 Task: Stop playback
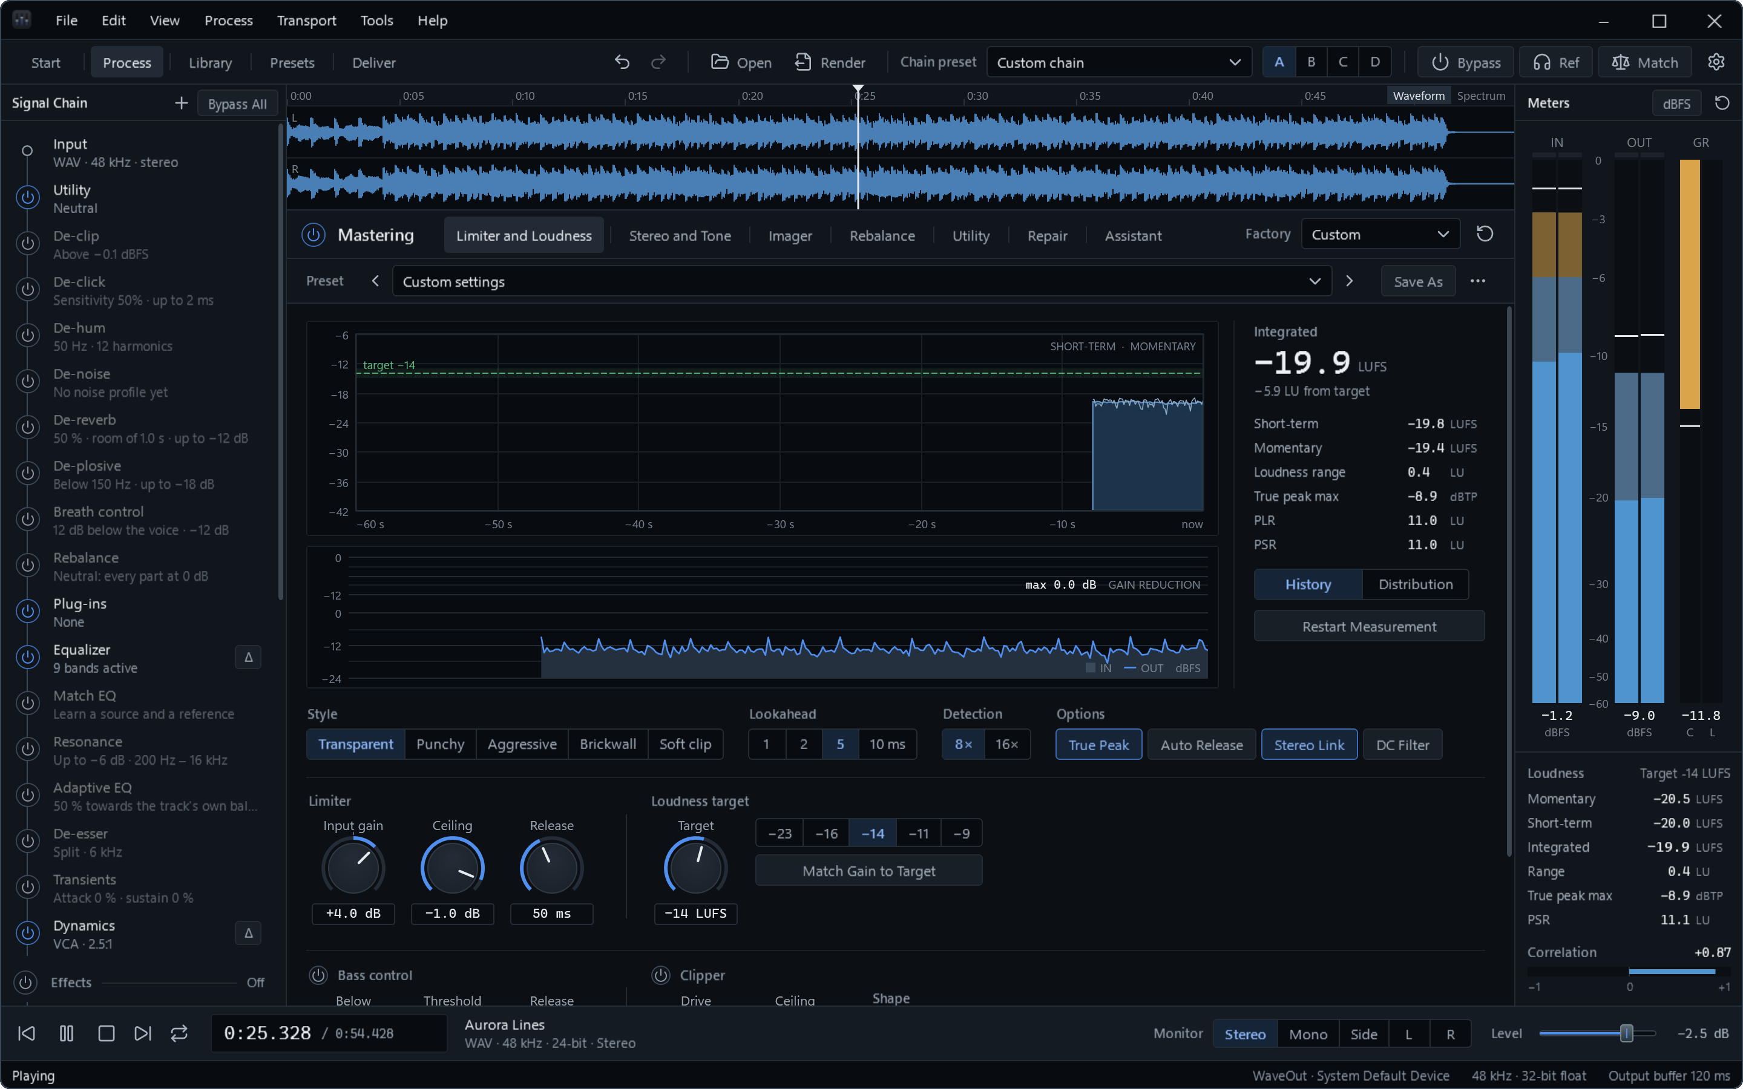[x=106, y=1033]
